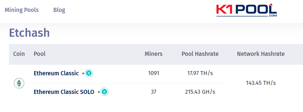303x112 pixels.
Task: Open the Ethereum Classic pool link
Action: [x=56, y=73]
